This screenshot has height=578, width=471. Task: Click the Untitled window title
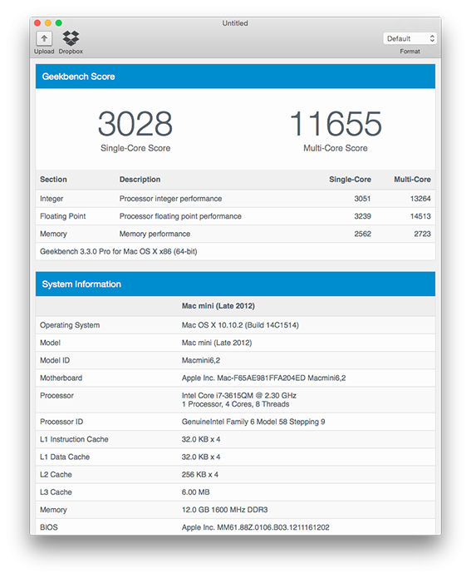pos(235,23)
